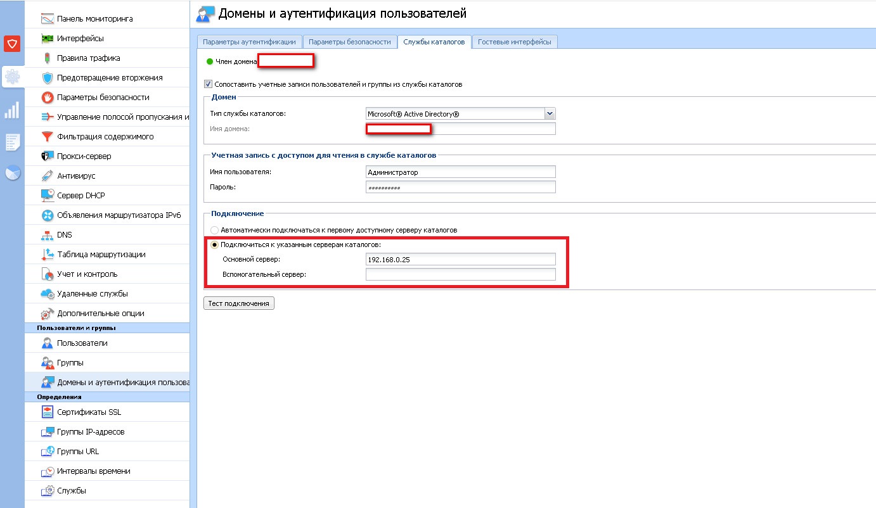Screen dimensions: 876x508
Task: Click the clock icon for Интервалы времени
Action: click(48, 471)
